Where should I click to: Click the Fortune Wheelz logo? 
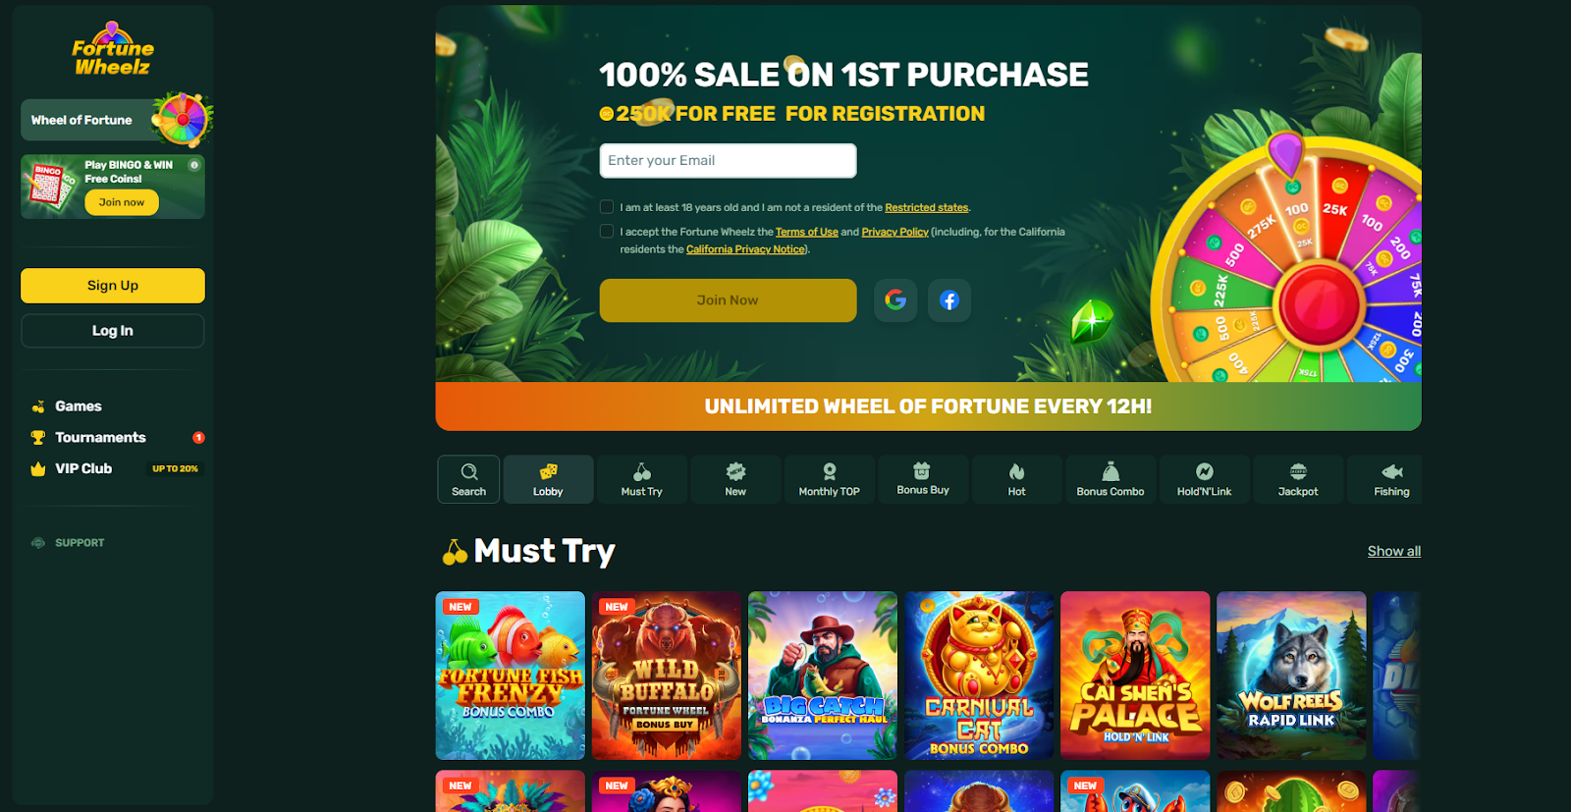click(113, 51)
